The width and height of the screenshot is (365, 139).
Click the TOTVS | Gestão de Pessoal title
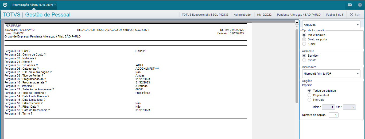36,15
